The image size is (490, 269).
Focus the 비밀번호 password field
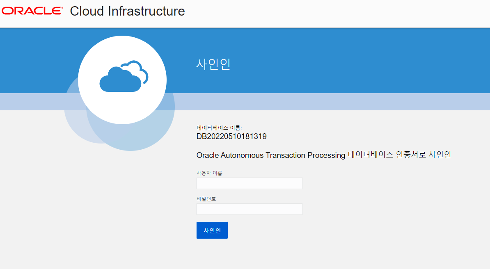(250, 209)
